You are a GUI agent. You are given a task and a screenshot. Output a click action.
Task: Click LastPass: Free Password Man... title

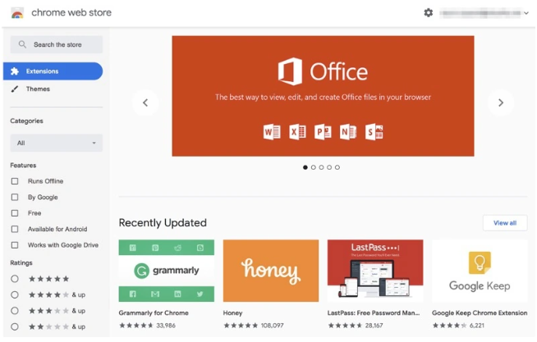tap(374, 313)
